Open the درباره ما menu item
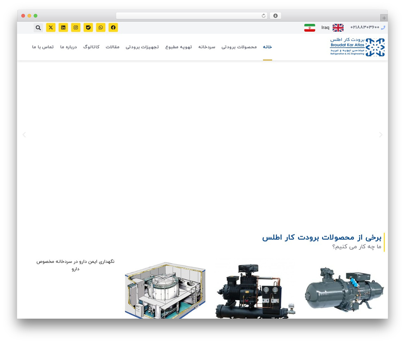The image size is (405, 343). point(68,47)
